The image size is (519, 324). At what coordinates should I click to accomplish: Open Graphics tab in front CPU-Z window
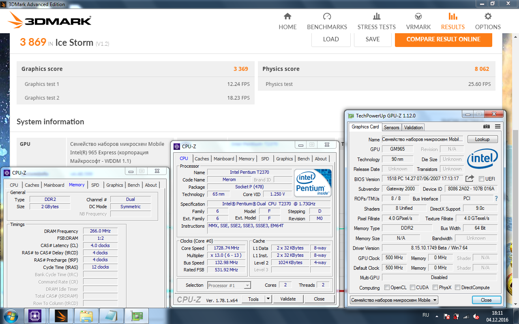[284, 159]
